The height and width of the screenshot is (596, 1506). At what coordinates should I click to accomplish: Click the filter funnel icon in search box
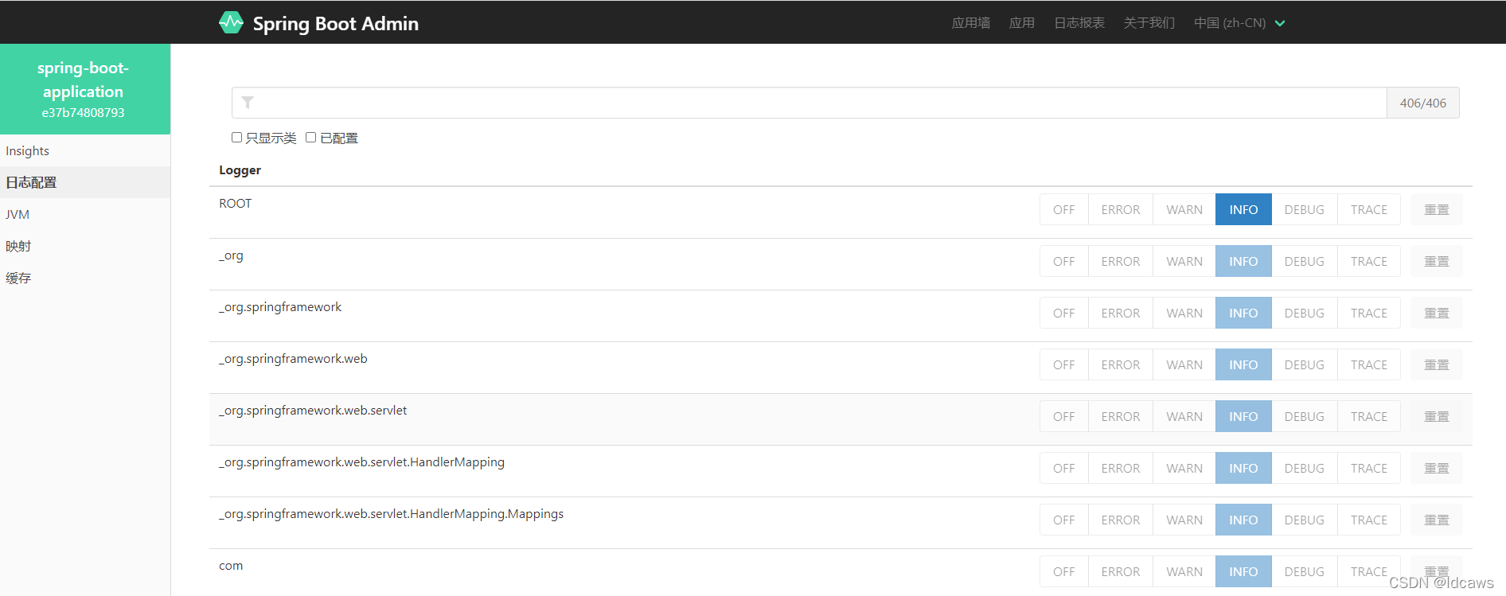[x=248, y=103]
